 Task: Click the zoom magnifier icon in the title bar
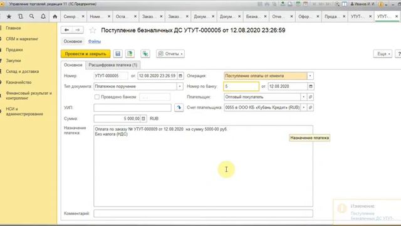337,4
